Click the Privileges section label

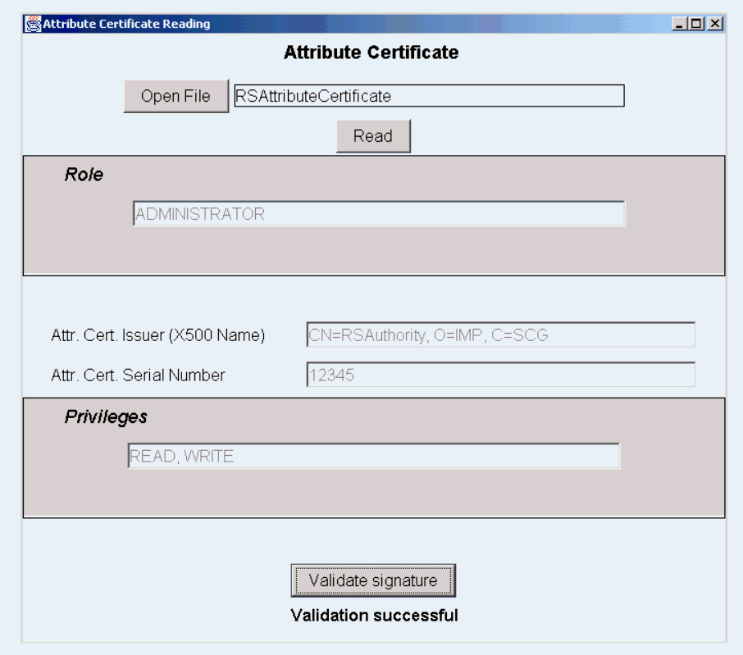point(106,417)
